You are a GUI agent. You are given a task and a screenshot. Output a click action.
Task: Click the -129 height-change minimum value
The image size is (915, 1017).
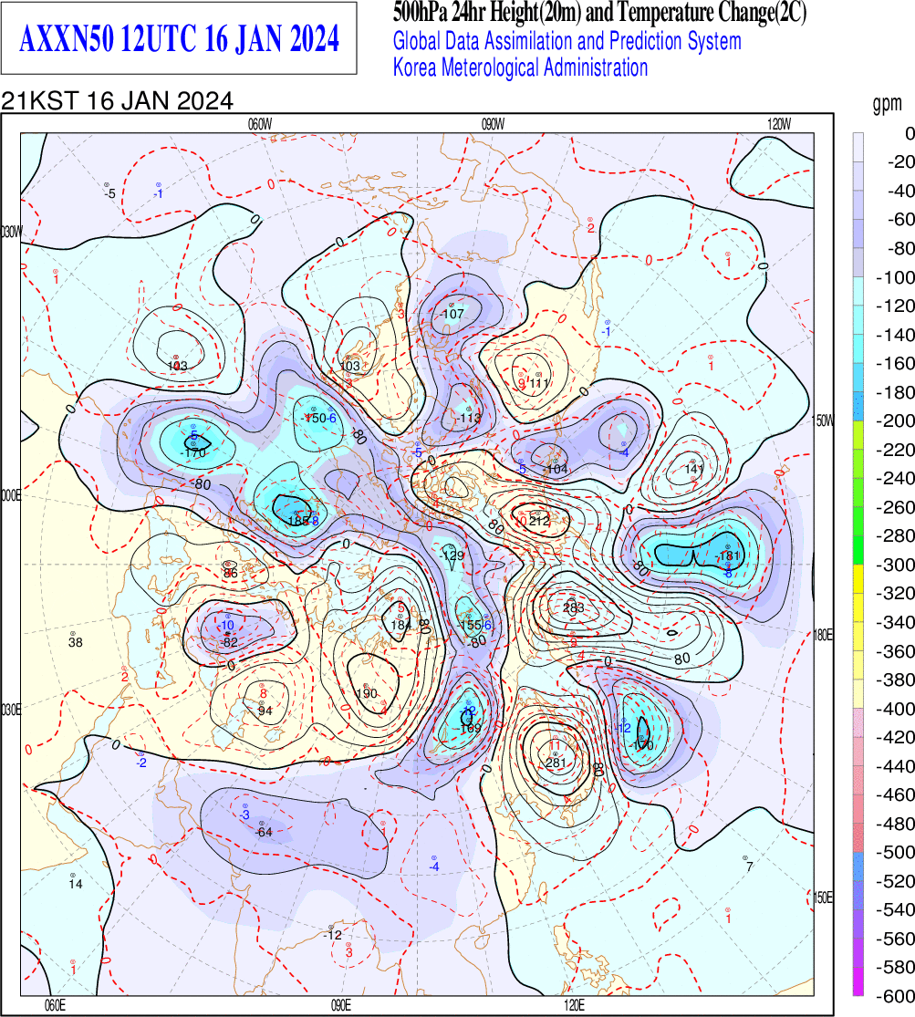[452, 555]
